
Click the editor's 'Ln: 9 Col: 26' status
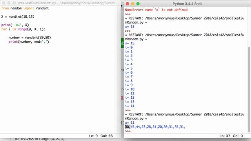101,136
